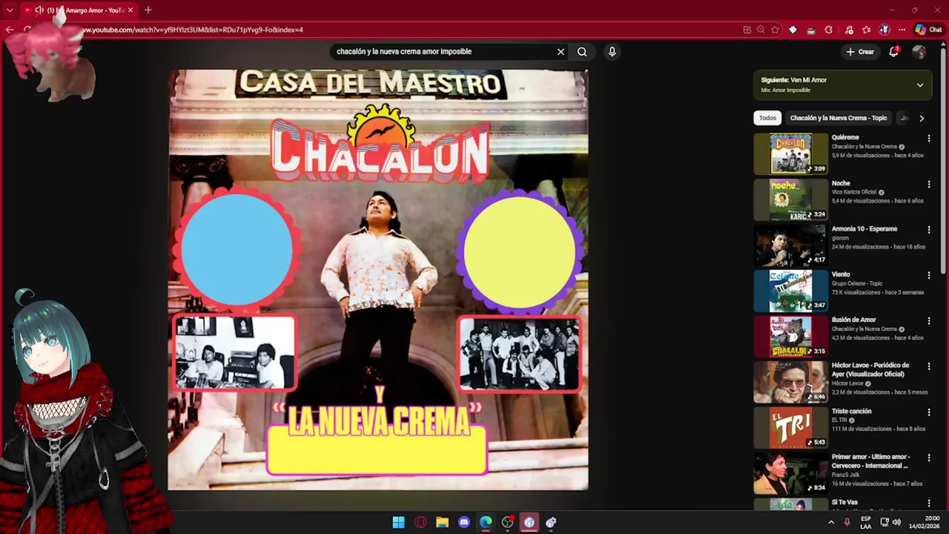Open the highlighted pink taskbar app
This screenshot has width=949, height=534.
529,522
